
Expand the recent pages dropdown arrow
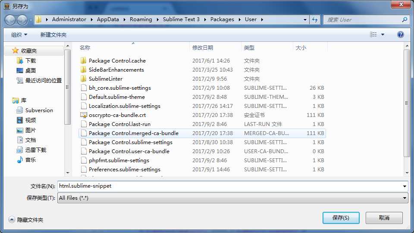[31, 20]
